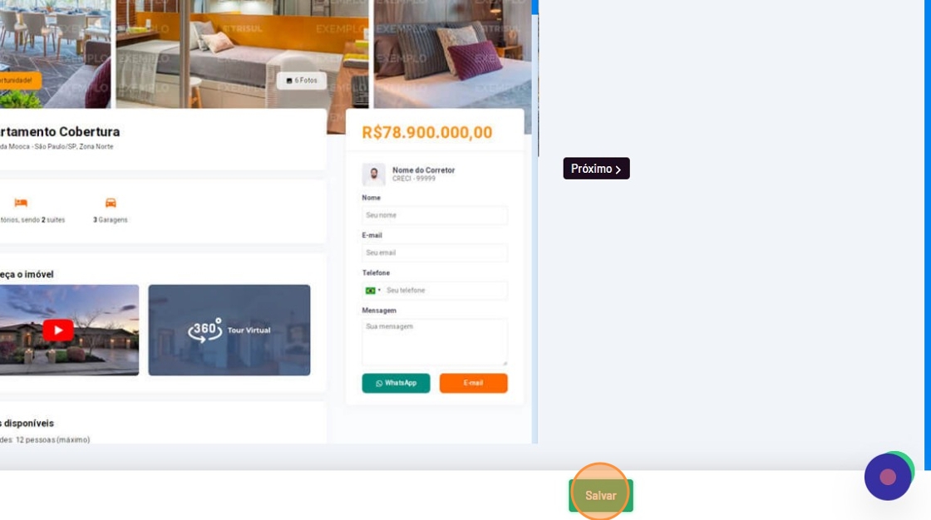Click the orange opportunity badge
Screen dimensions: 931x520
point(20,80)
